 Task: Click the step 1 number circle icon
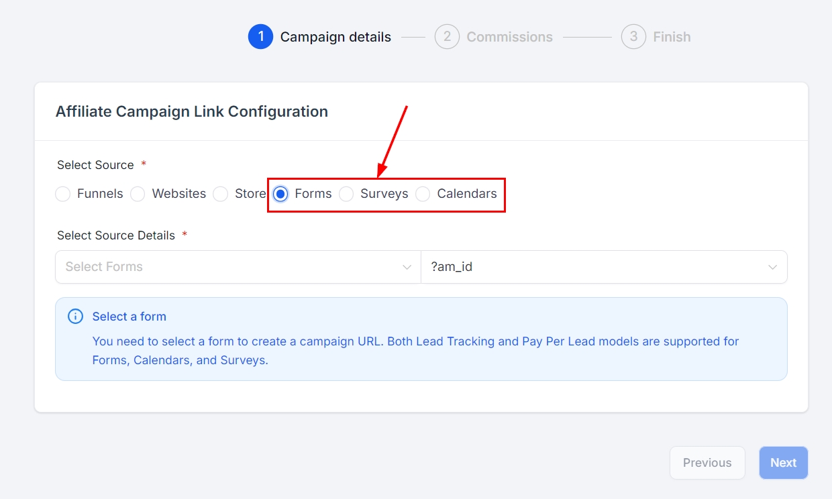coord(260,37)
